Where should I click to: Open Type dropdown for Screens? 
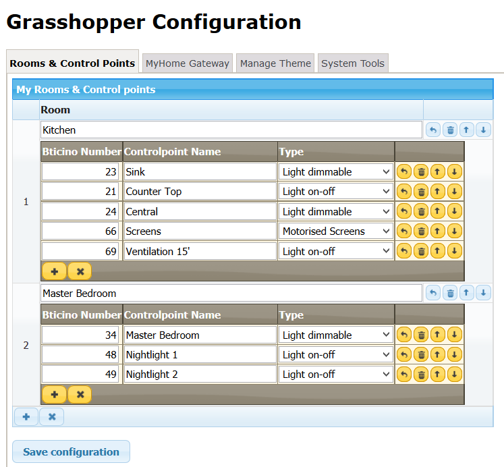(336, 231)
